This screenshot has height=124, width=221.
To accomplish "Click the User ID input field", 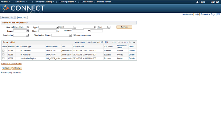I will pyautogui.click(x=20, y=27).
